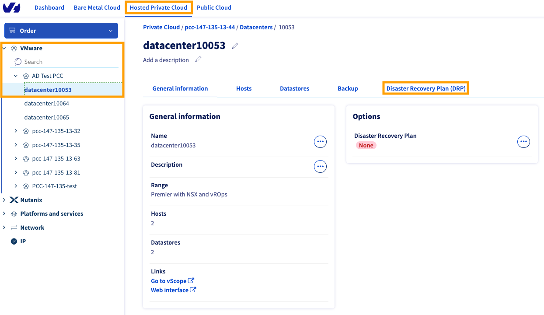Screen dimensions: 544x315
Task: Click the sidebar Search field
Action: click(65, 62)
